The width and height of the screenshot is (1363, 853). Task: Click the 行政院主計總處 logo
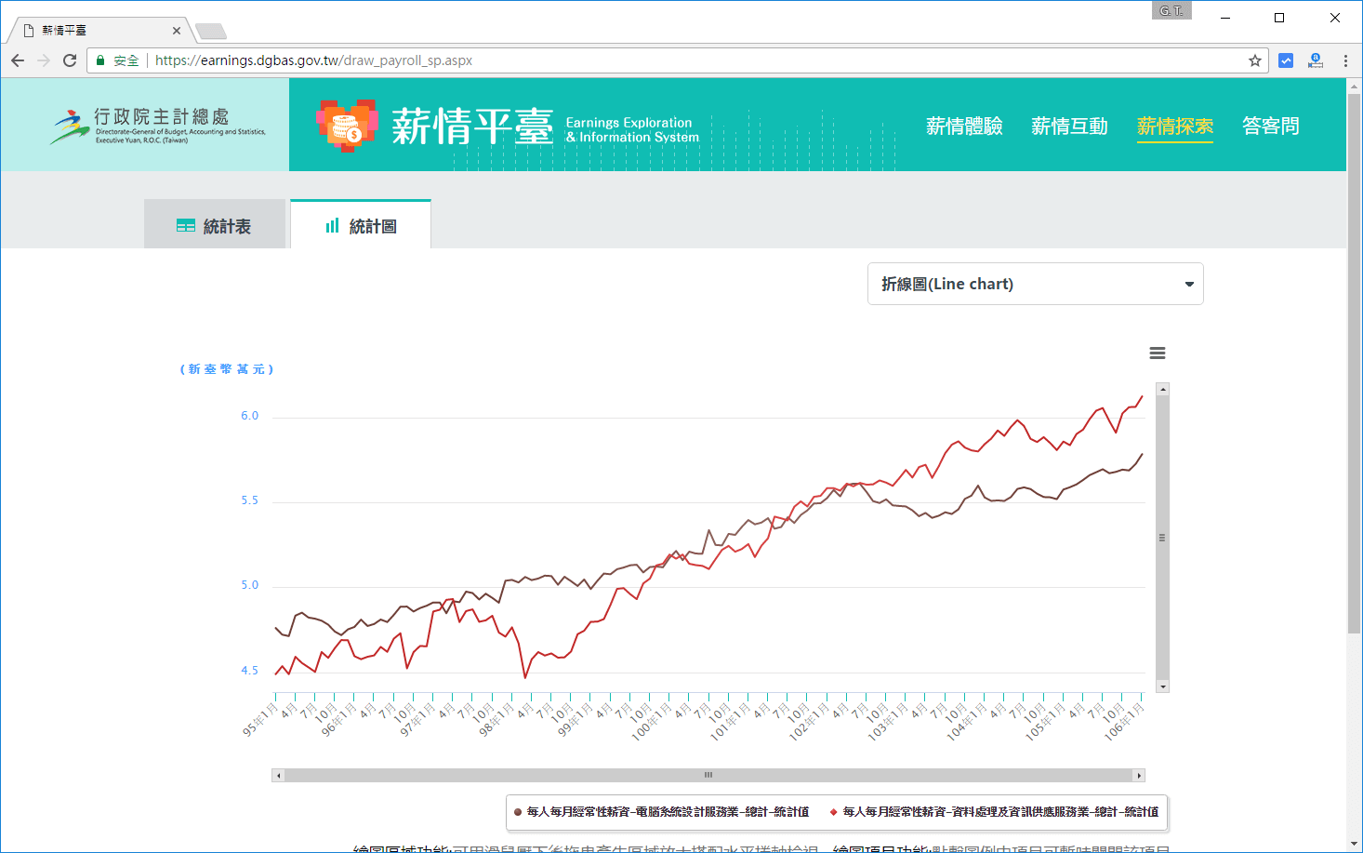click(158, 126)
